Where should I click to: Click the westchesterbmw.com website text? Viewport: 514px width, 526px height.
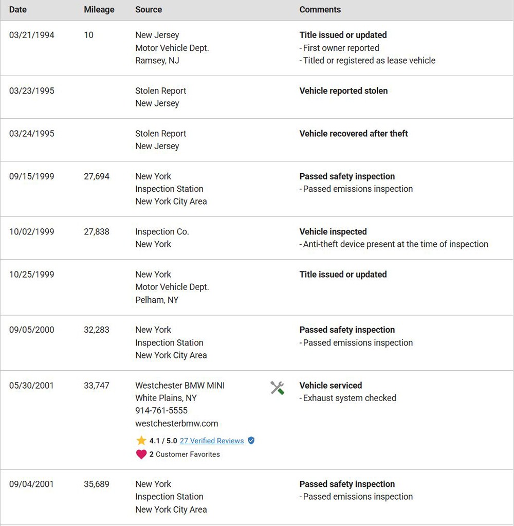(177, 423)
